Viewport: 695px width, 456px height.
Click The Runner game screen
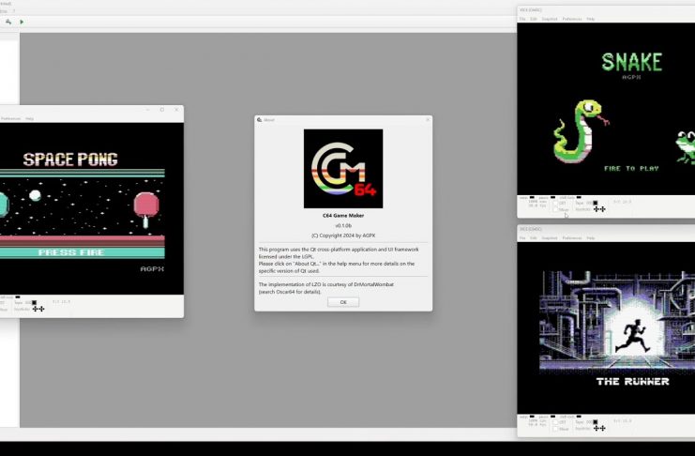(x=606, y=327)
